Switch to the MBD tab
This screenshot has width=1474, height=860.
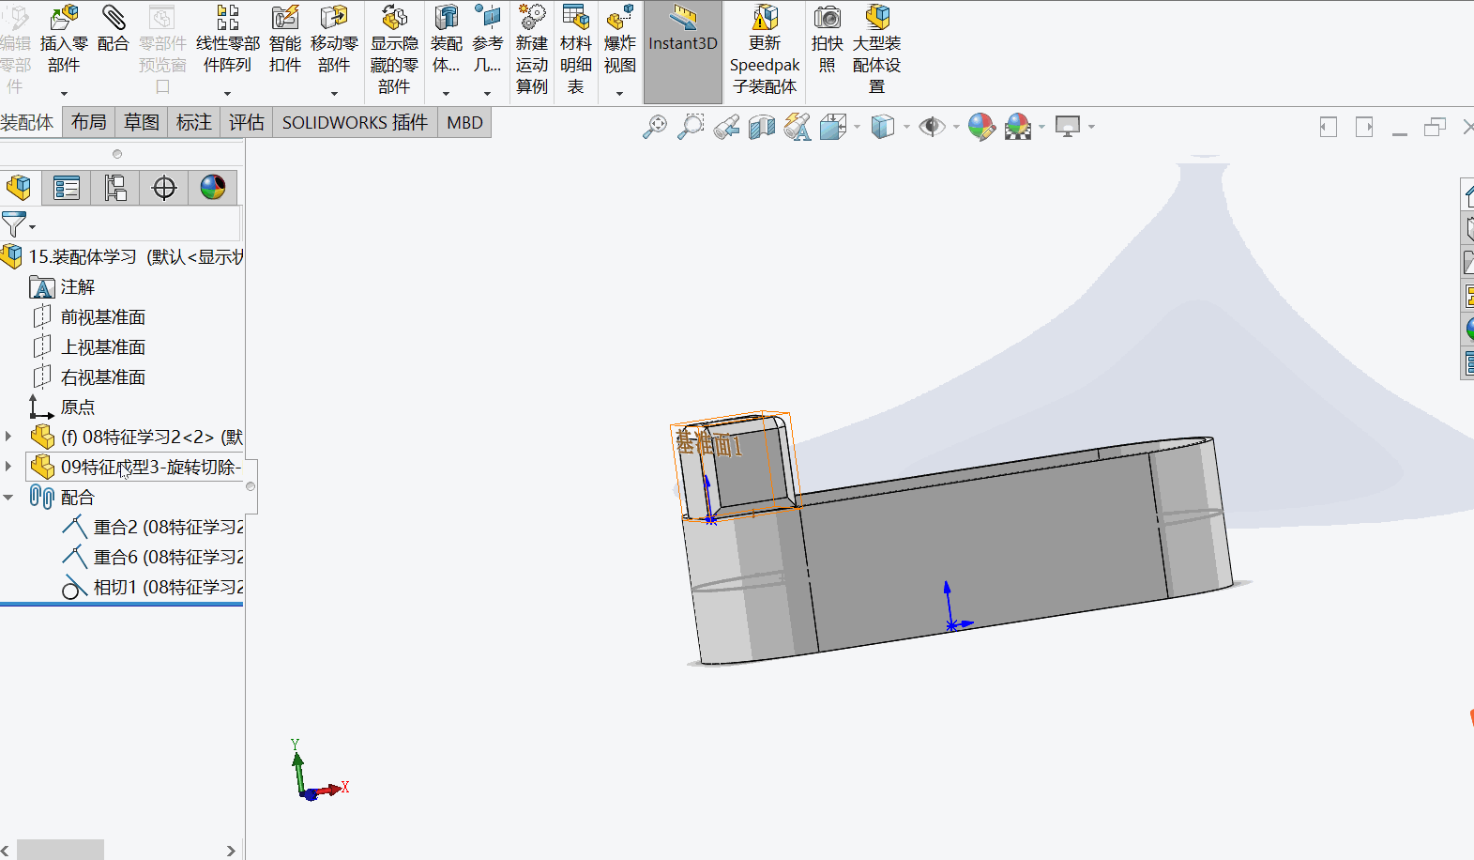(464, 123)
